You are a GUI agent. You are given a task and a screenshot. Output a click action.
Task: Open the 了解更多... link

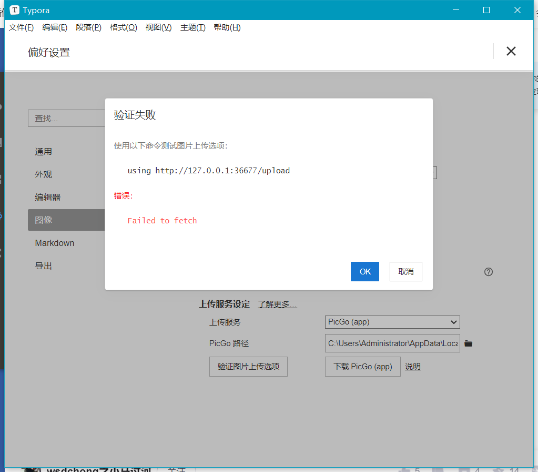tap(277, 304)
